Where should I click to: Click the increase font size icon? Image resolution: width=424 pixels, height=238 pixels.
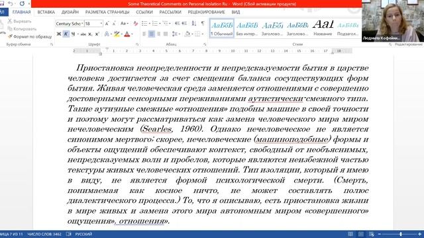(107, 24)
